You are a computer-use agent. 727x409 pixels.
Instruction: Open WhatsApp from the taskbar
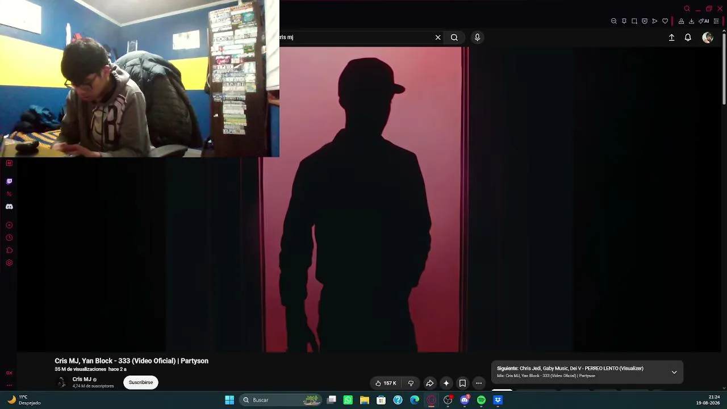[x=348, y=400]
